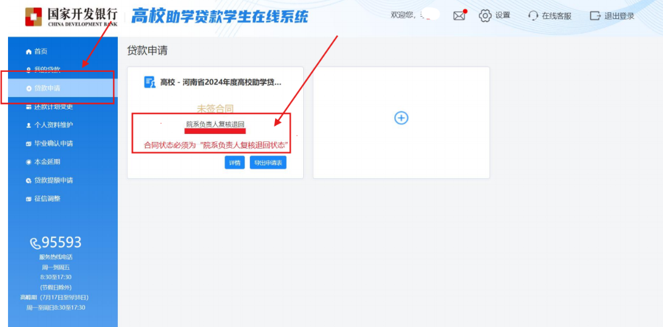The width and height of the screenshot is (663, 327).
Task: Click the online customer service headset icon
Action: pos(533,16)
